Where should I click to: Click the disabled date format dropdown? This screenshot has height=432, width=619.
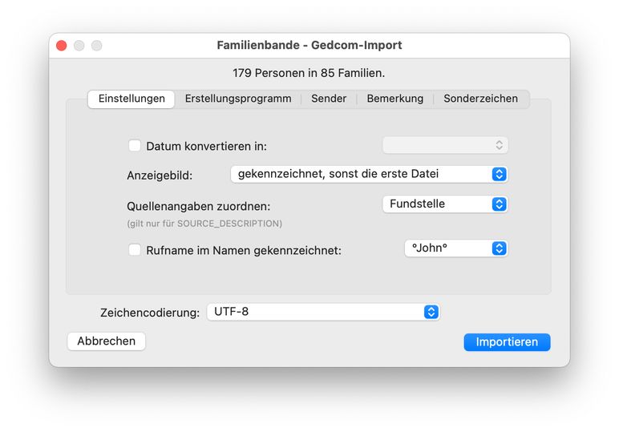[x=445, y=145]
